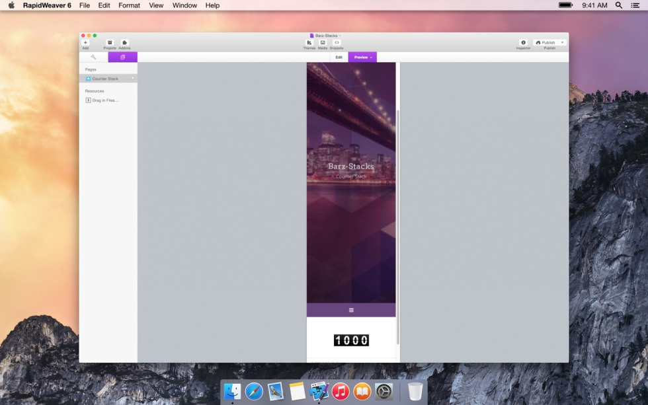Open the Projects toolbar icon

tap(110, 42)
